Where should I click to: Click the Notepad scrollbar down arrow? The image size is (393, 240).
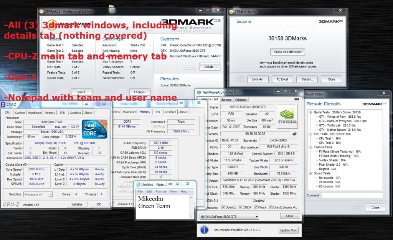pyautogui.click(x=191, y=217)
